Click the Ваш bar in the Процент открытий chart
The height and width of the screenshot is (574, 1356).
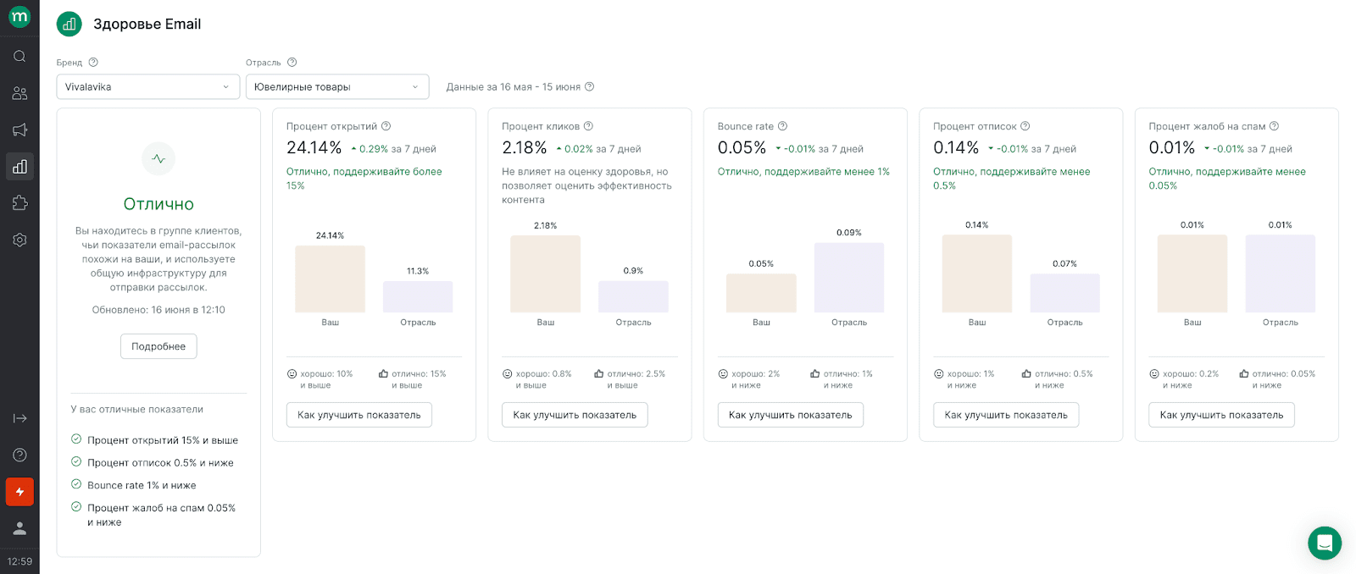click(330, 279)
